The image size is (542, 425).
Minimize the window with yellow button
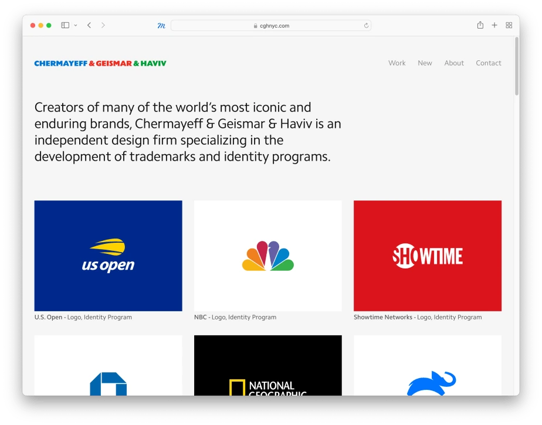[x=41, y=25]
